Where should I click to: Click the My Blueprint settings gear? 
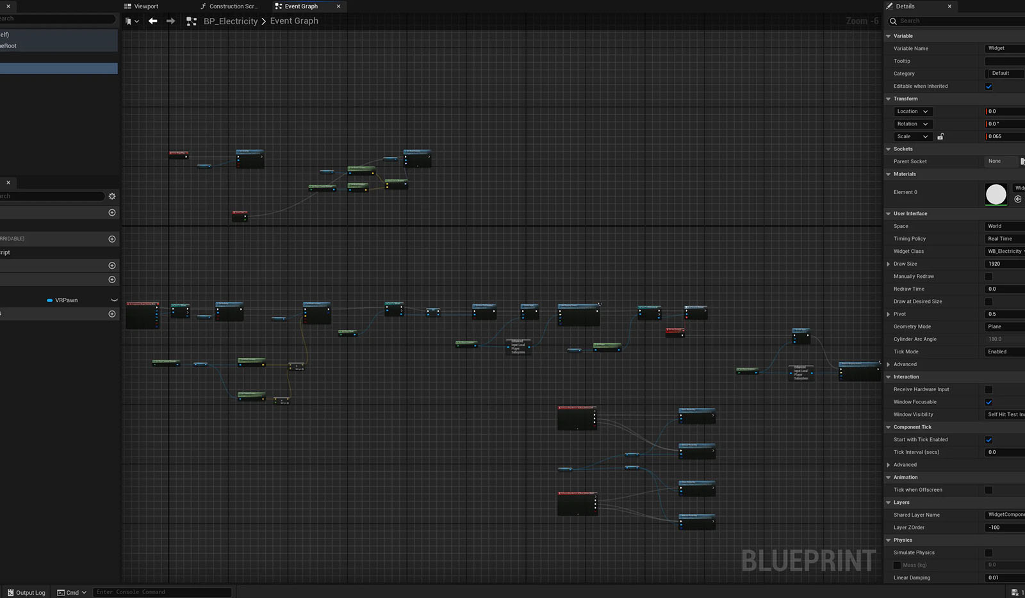(112, 196)
